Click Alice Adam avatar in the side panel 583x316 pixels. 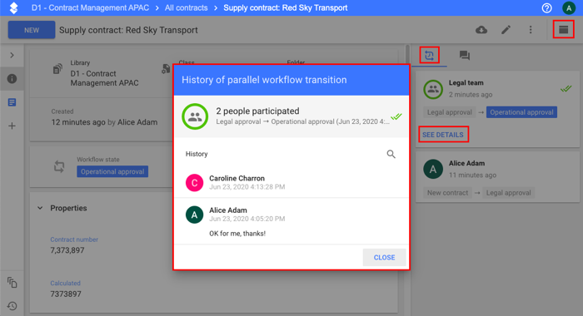point(433,170)
